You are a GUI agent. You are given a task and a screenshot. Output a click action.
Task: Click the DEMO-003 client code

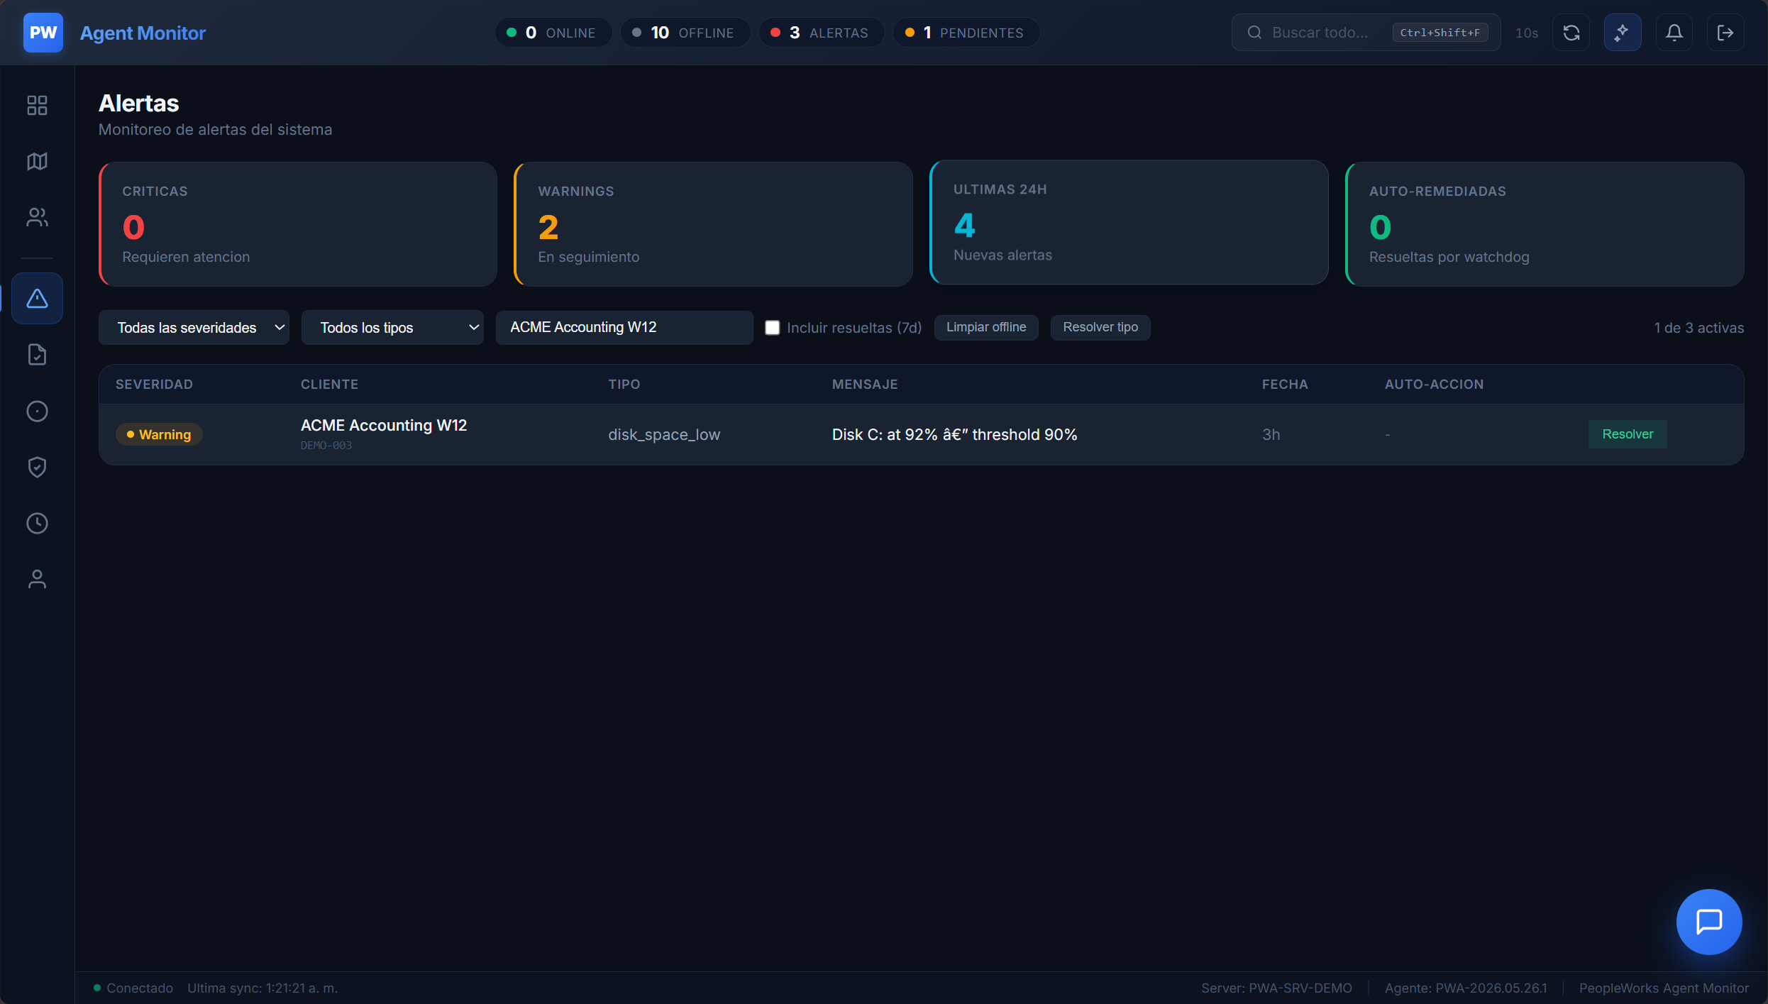(x=326, y=446)
